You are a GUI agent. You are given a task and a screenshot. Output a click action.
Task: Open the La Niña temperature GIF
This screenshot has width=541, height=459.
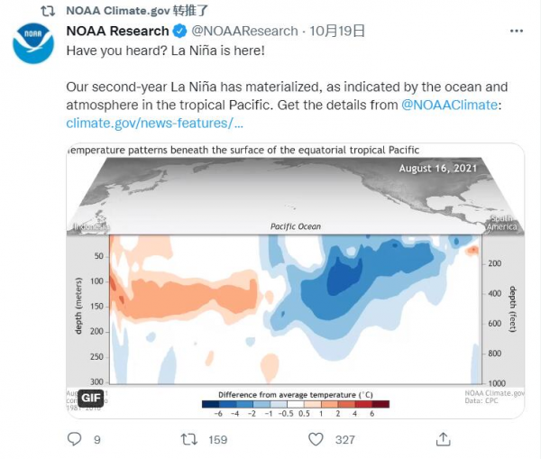pyautogui.click(x=295, y=271)
